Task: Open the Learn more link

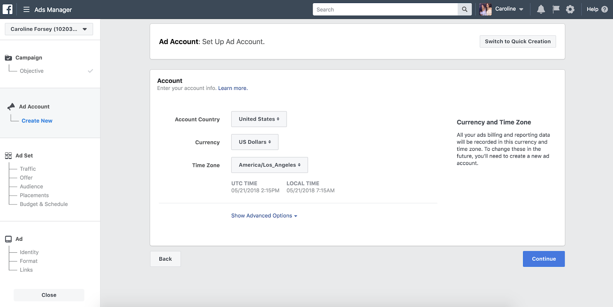Action: click(x=233, y=88)
